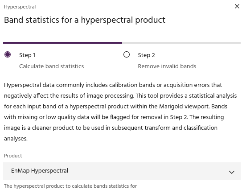Screen dimensions: 242x194
Task: Click the purple filled progress bar segment
Action: [62, 43]
